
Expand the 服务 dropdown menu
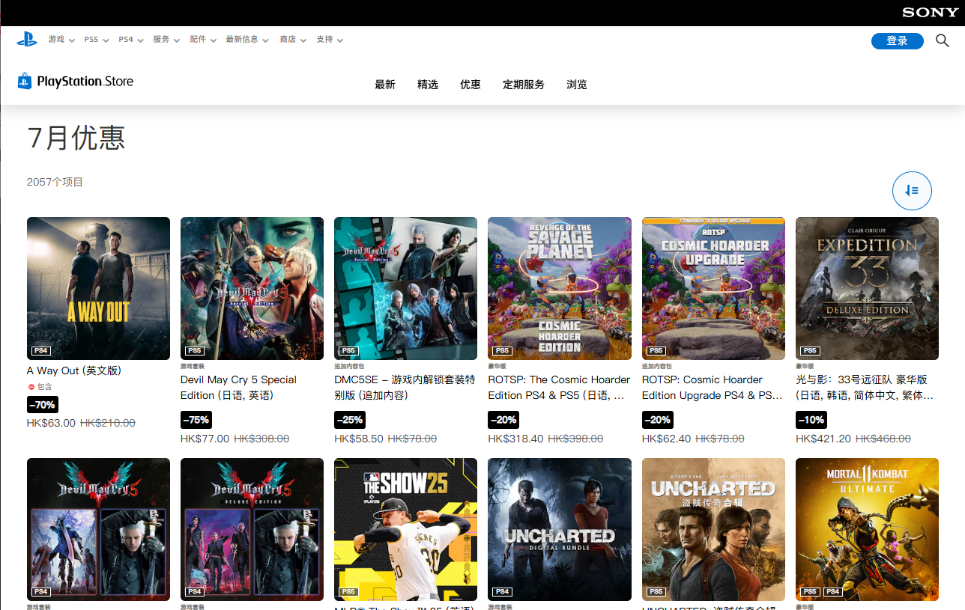coord(166,40)
